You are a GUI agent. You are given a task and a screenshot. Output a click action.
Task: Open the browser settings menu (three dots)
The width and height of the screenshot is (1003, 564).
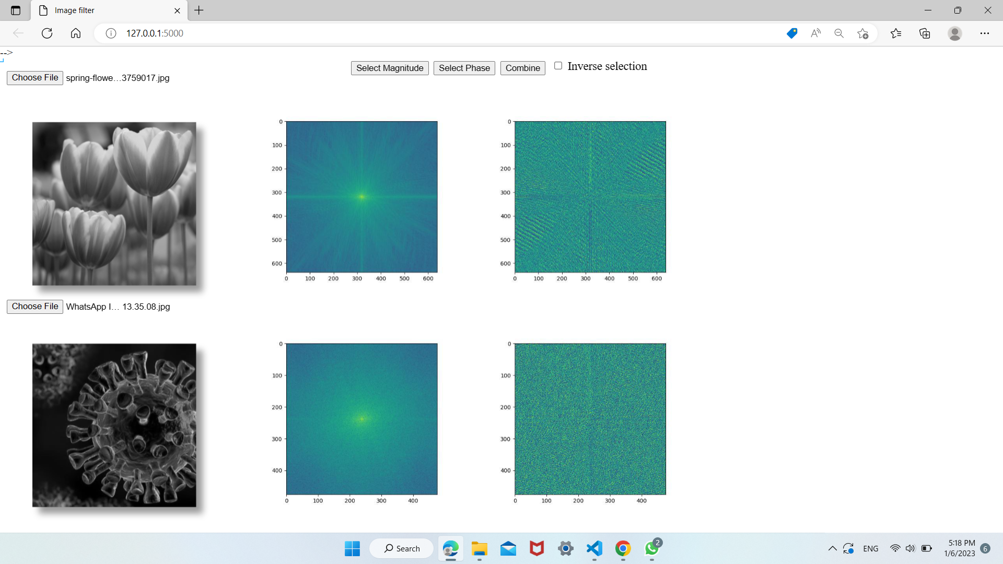tap(985, 33)
